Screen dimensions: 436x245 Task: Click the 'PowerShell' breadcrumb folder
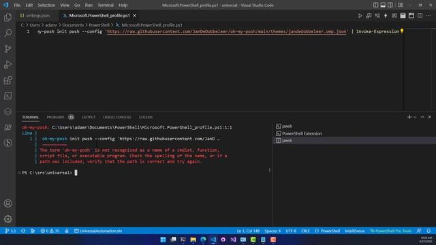[99, 25]
